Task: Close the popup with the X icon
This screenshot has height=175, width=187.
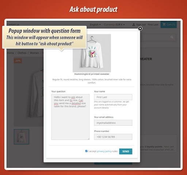Action: [140, 28]
